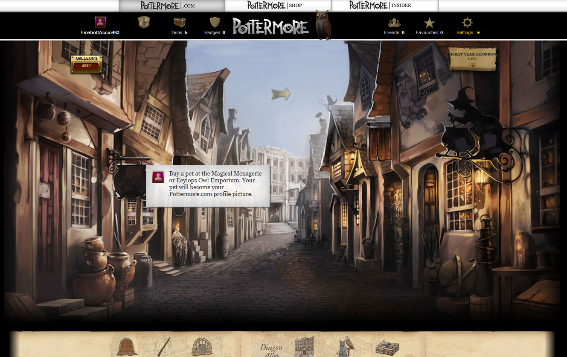
Task: Click the hanging shop sign above the tooltip
Action: (x=129, y=174)
